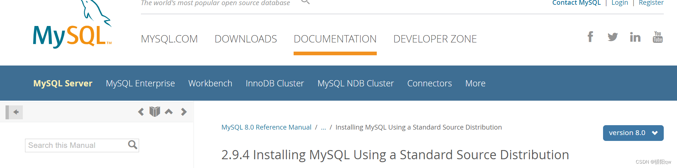
Task: Open MySQL 8.0 Reference Manual breadcrumb
Action: point(266,127)
